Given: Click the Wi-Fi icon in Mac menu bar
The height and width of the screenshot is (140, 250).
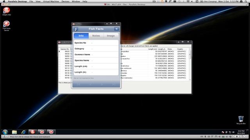Looking at the screenshot, I should [188, 2].
